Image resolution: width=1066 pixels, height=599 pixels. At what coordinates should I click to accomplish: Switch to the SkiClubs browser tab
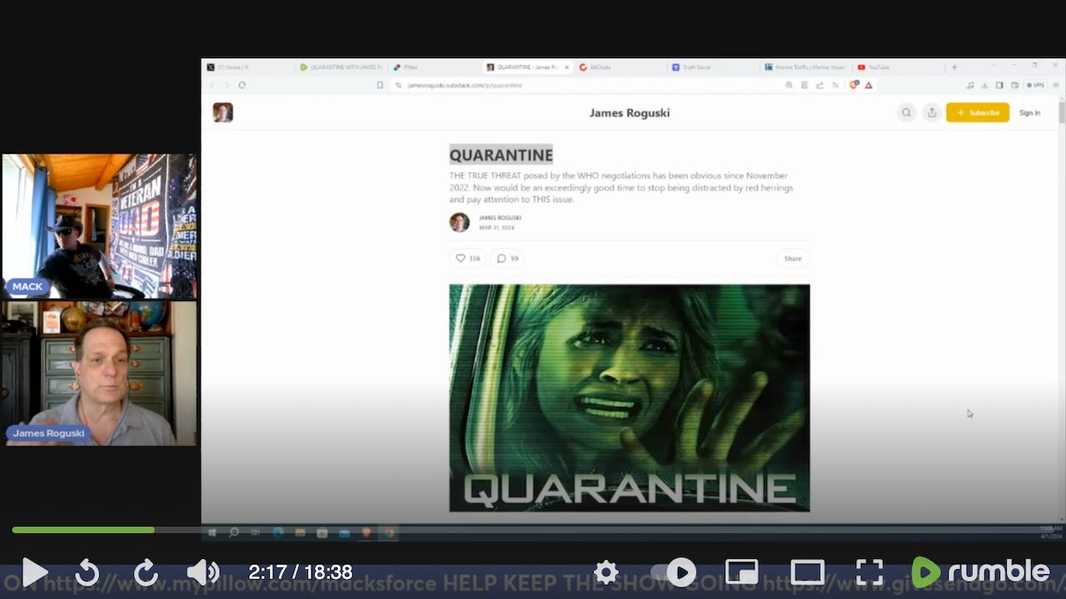pos(620,67)
